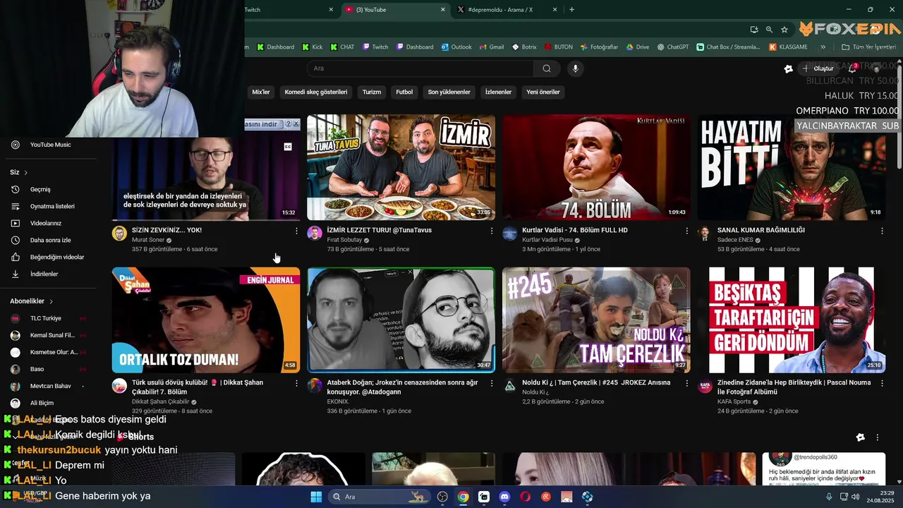The image size is (903, 508).
Task: Open the CHAT bookmark
Action: pyautogui.click(x=343, y=47)
